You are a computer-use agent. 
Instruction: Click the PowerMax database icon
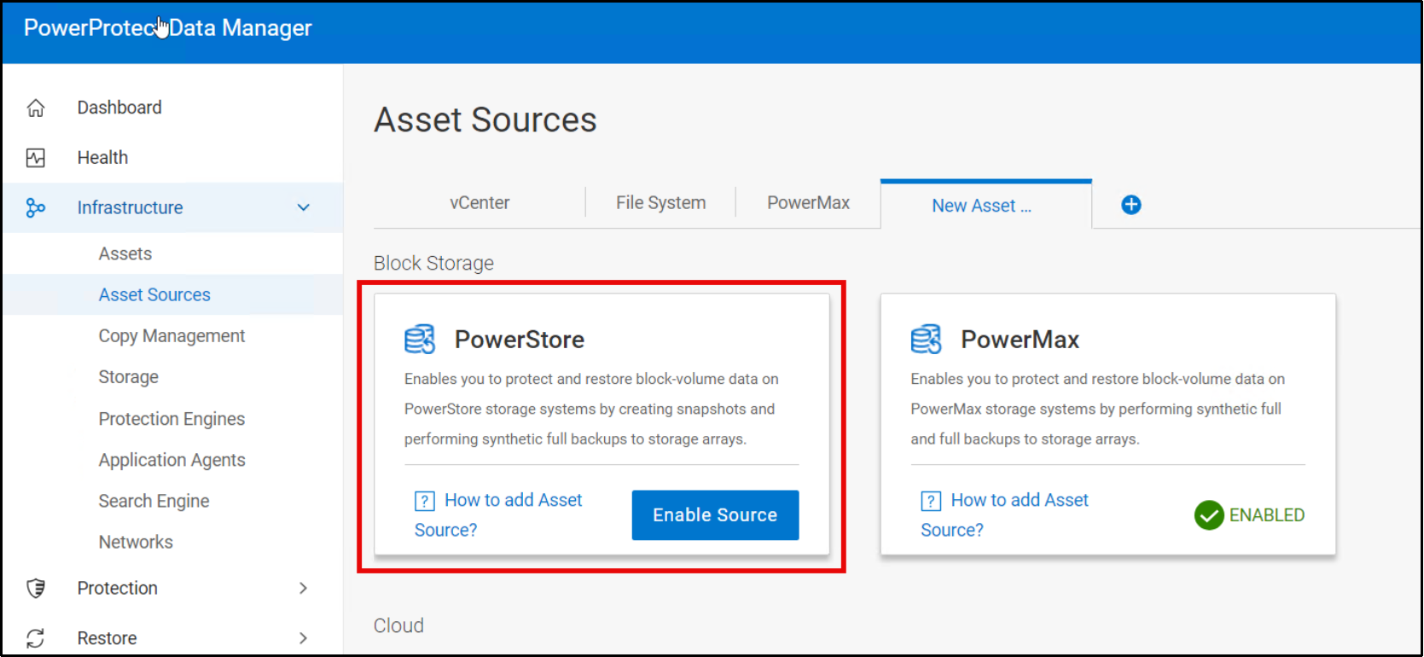[927, 339]
